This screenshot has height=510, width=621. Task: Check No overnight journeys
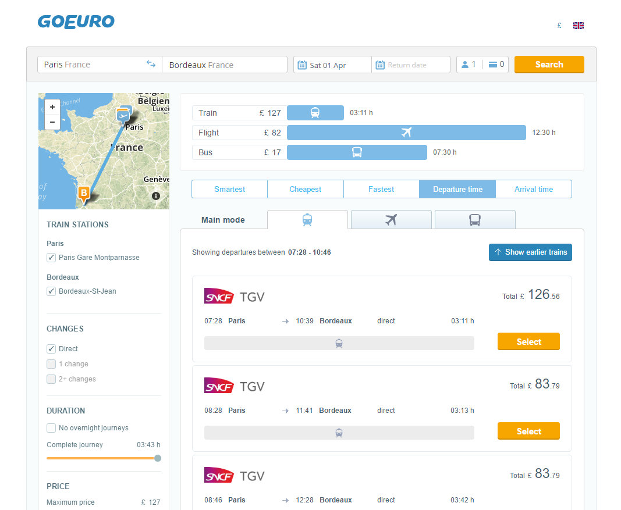[x=51, y=427]
